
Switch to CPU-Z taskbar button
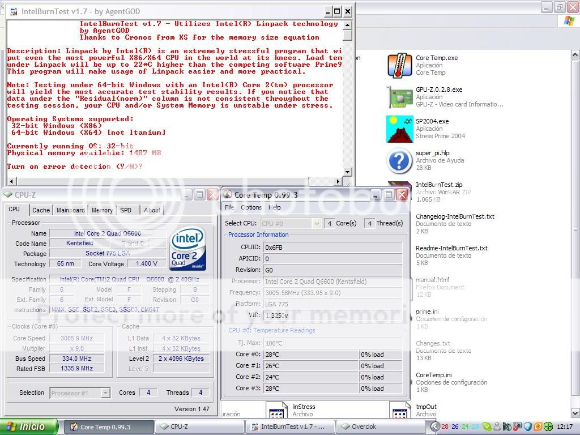tap(199, 427)
